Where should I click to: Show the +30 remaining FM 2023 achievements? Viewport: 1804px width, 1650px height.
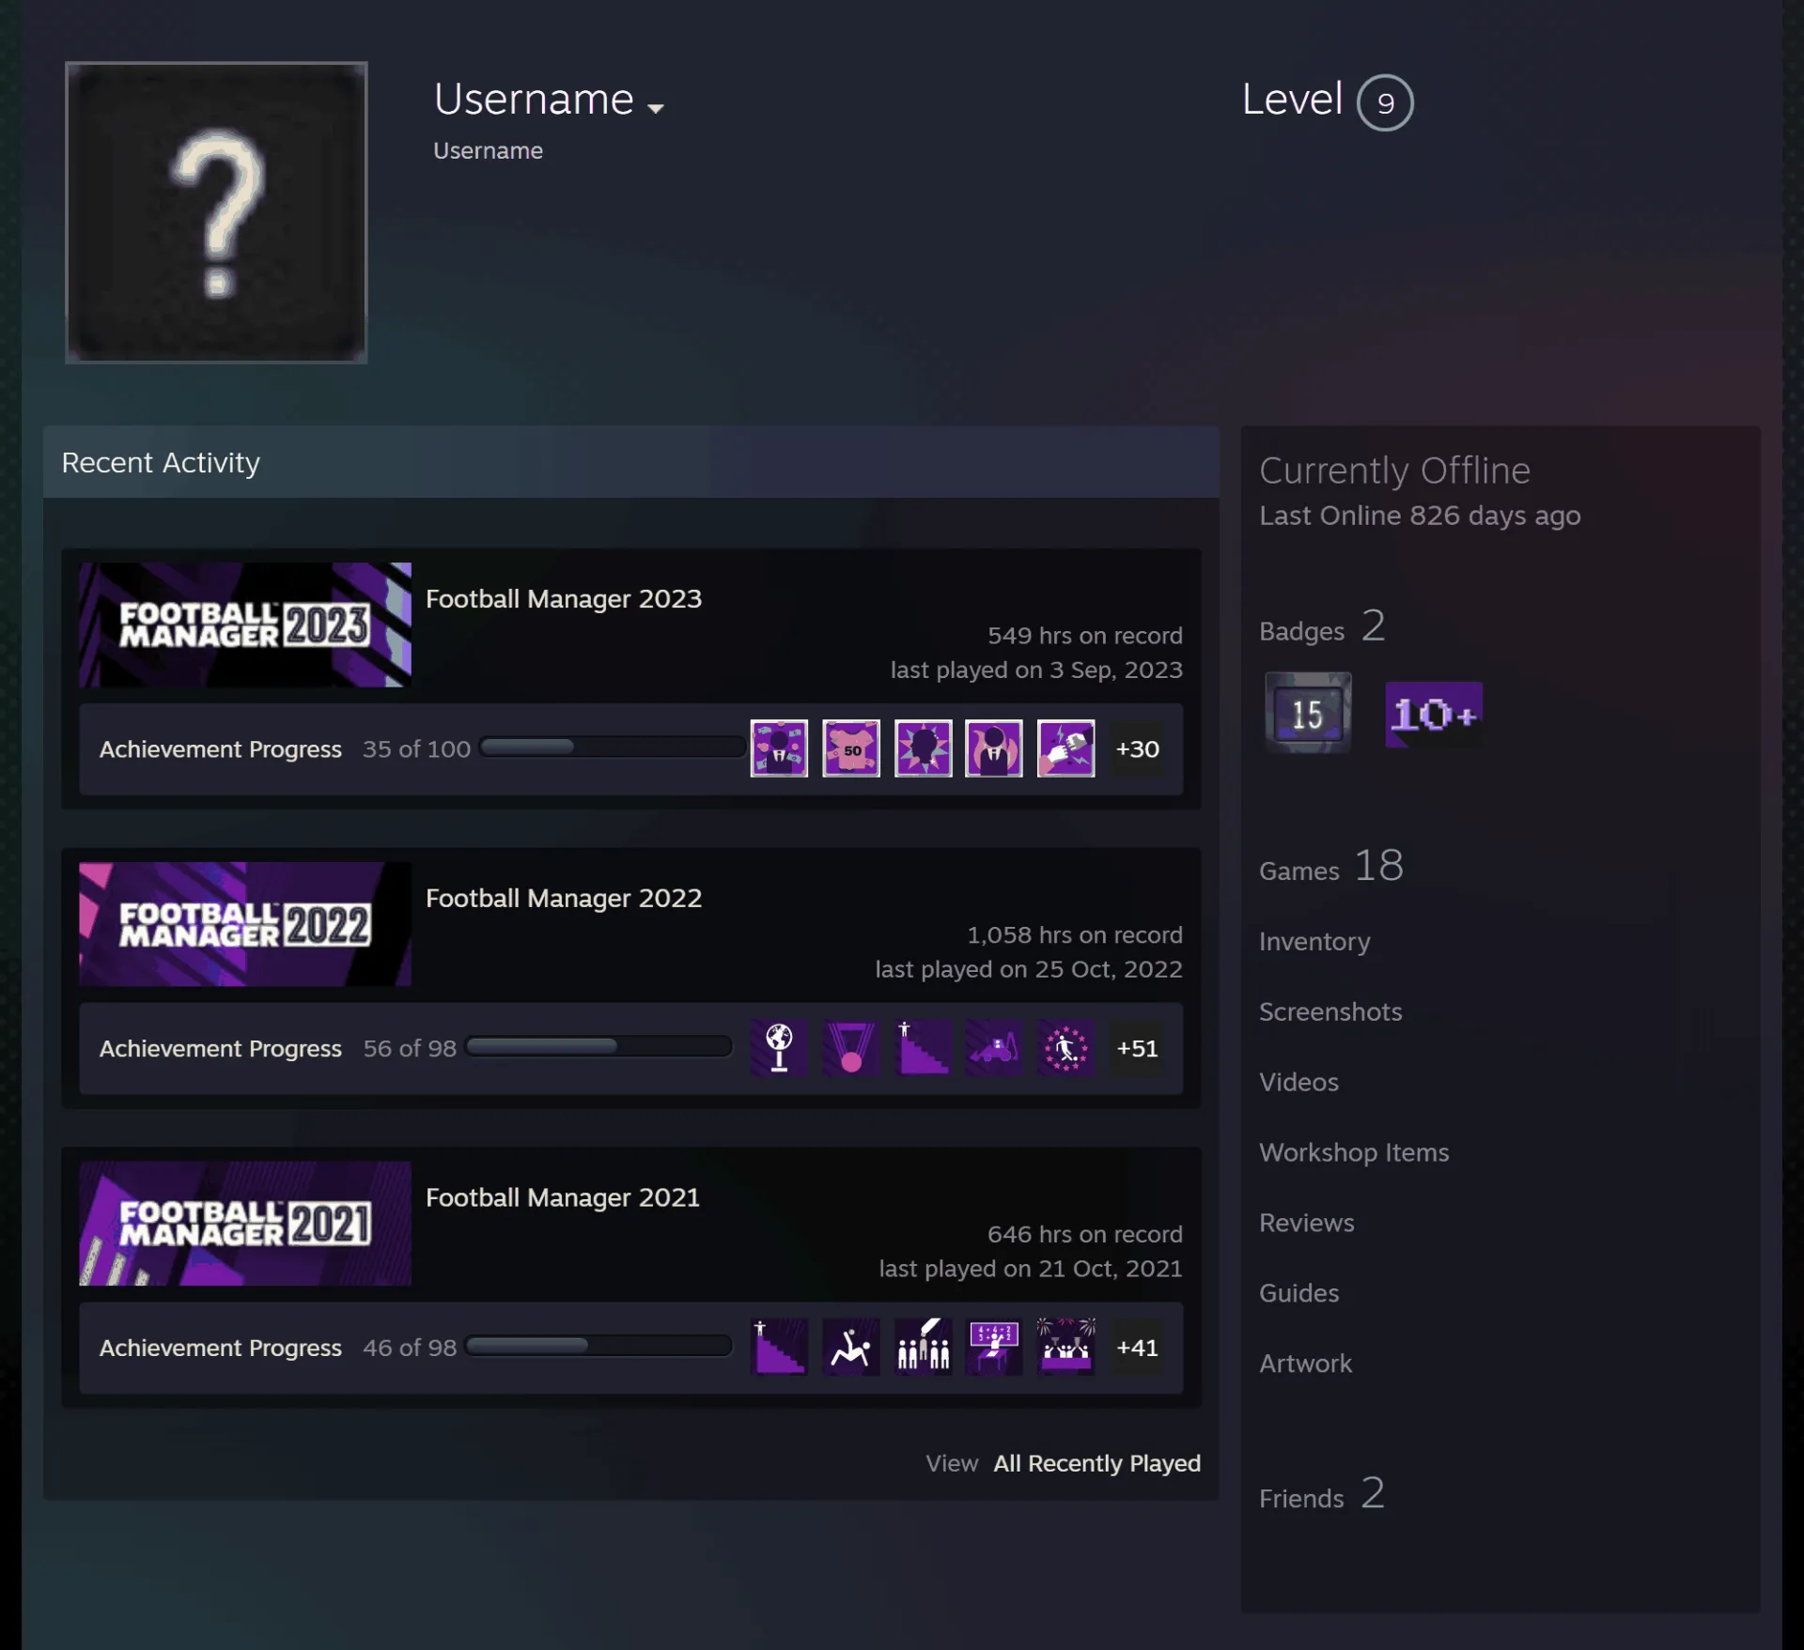click(1138, 748)
